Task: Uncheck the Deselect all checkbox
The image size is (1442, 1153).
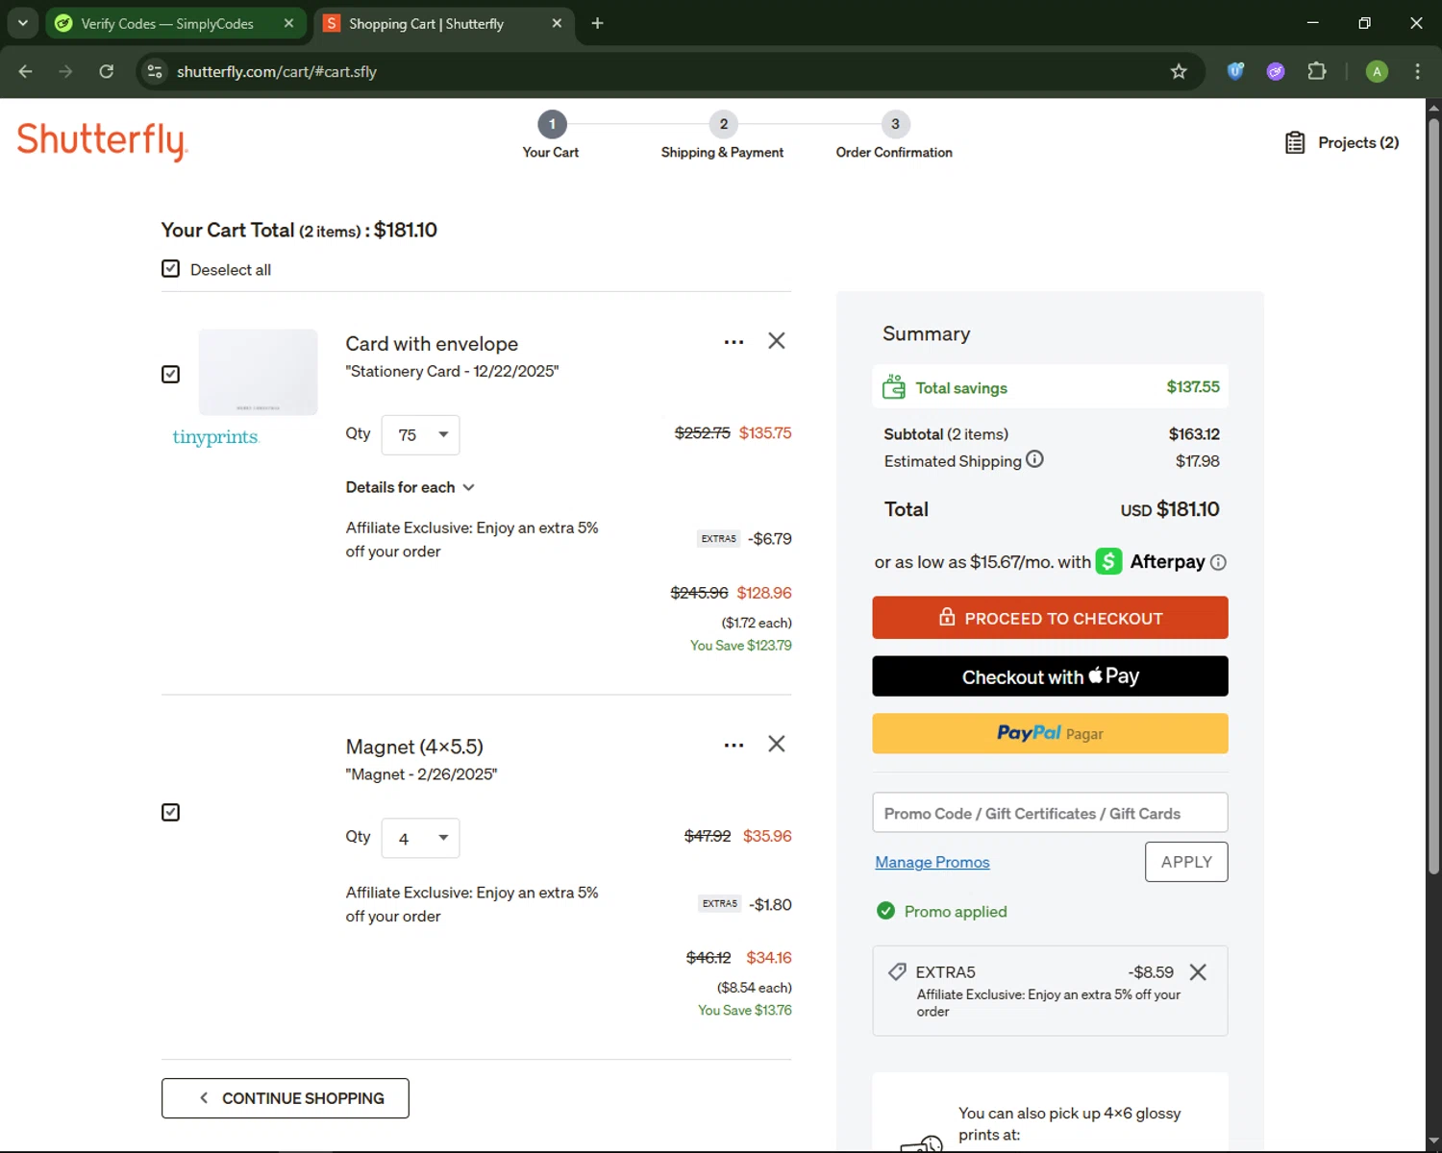Action: click(170, 269)
